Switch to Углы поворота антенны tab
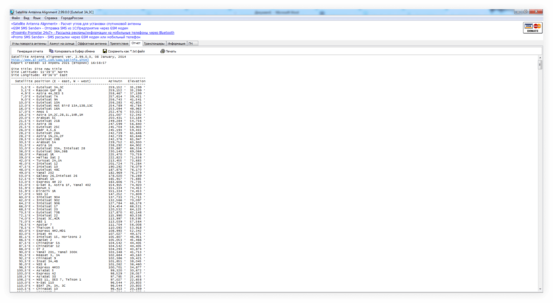Viewport: 553px width, 303px height. point(29,44)
